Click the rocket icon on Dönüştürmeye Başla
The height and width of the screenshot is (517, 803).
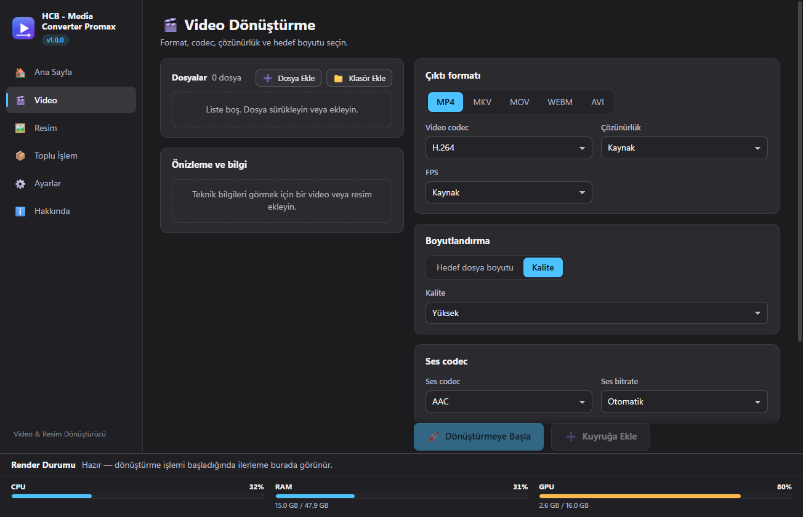point(433,436)
